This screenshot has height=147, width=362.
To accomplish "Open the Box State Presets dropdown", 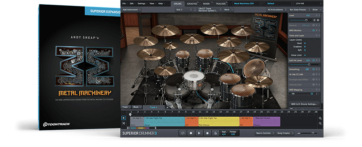I will coord(299,10).
